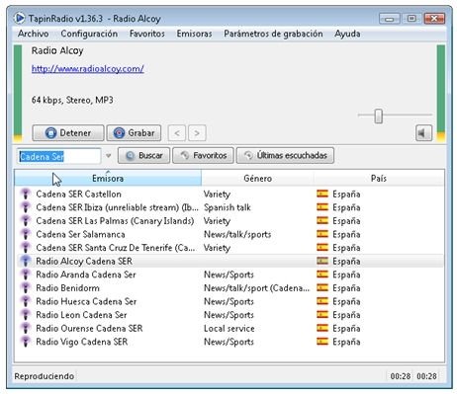Start recording with the Grabar button
The image size is (457, 394).
point(134,133)
